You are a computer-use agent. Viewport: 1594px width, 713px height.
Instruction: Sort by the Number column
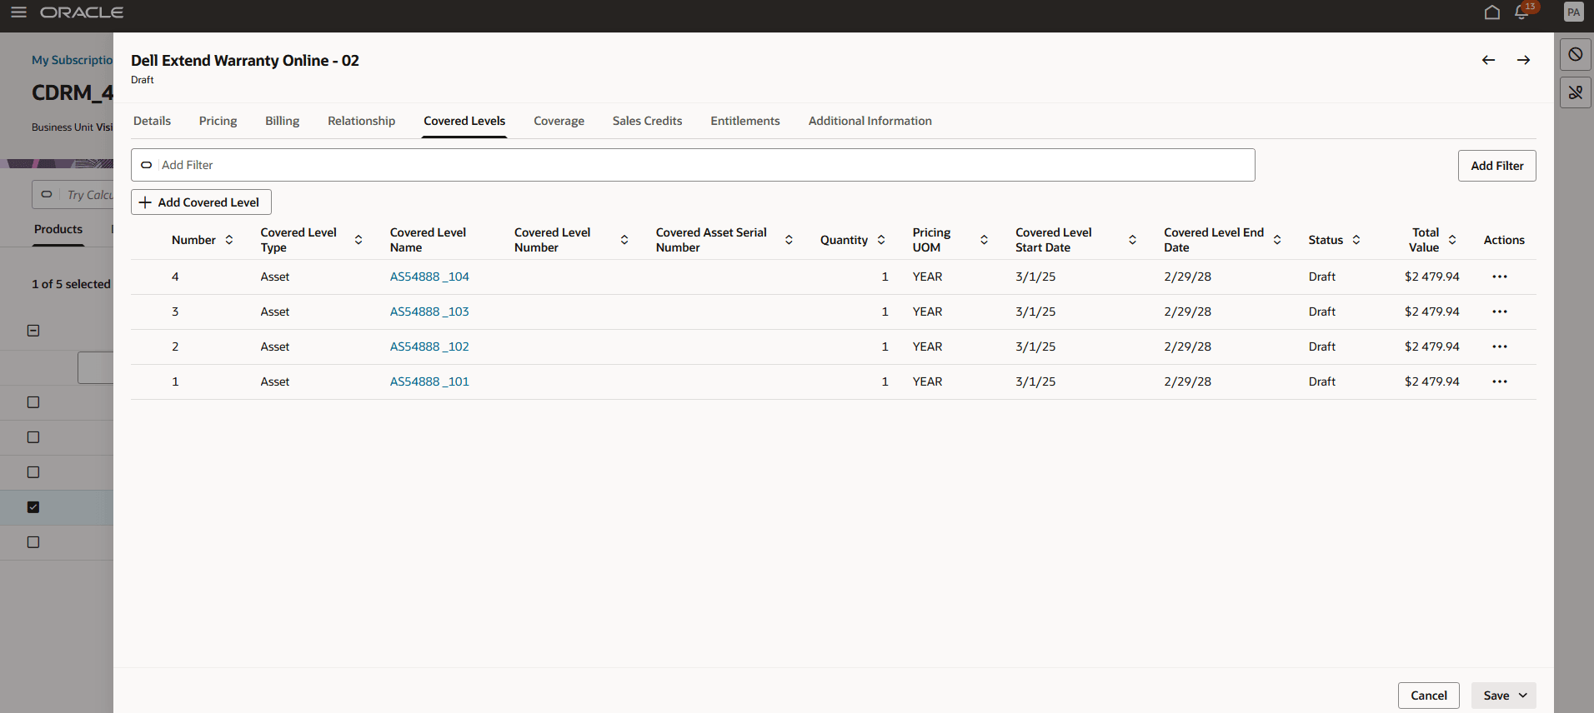pyautogui.click(x=229, y=240)
